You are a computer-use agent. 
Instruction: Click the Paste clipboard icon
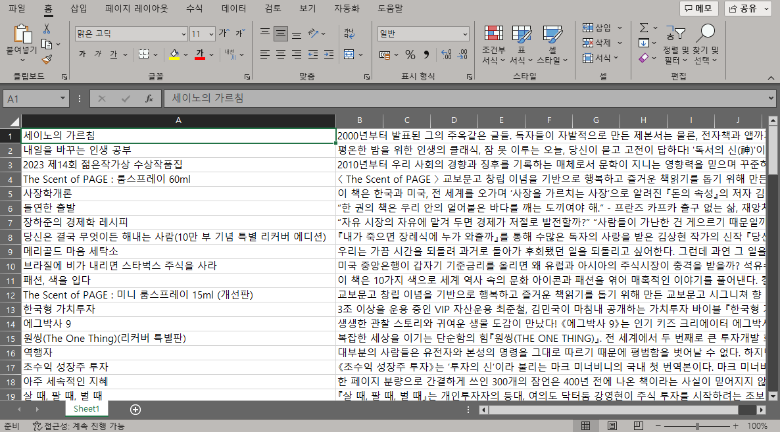(22, 34)
